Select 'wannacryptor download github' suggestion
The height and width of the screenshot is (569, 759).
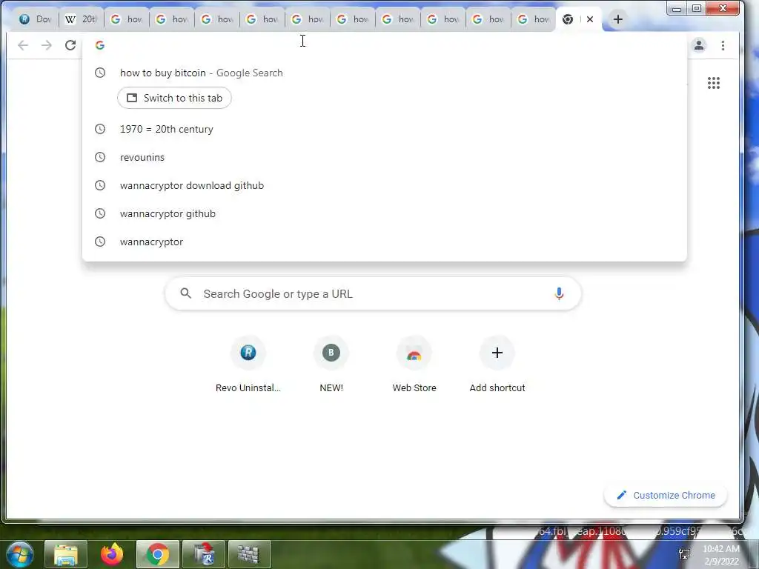385,185
